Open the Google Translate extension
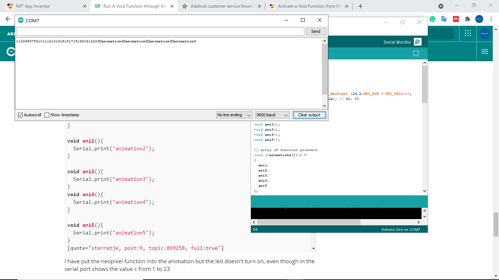This screenshot has height=280, width=499. point(444,19)
